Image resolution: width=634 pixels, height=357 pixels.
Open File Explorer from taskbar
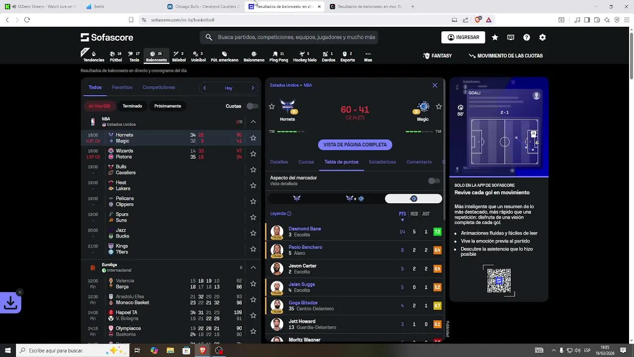[x=170, y=351]
